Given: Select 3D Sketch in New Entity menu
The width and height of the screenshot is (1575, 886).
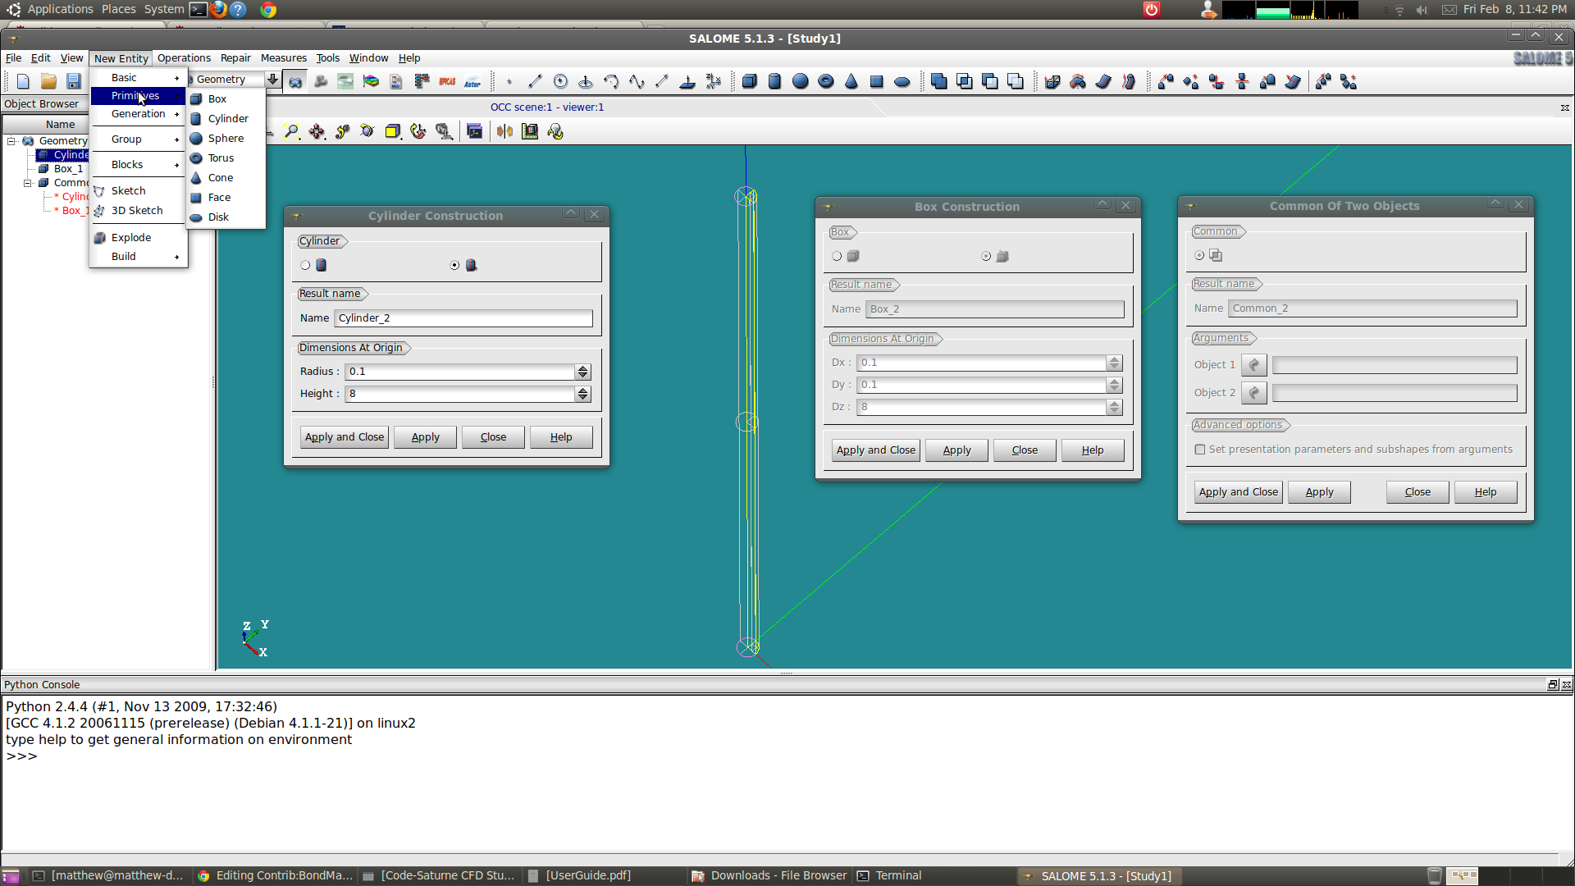Looking at the screenshot, I should coord(138,211).
